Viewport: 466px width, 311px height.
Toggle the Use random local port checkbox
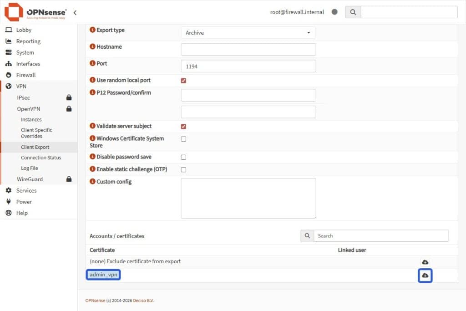(183, 80)
